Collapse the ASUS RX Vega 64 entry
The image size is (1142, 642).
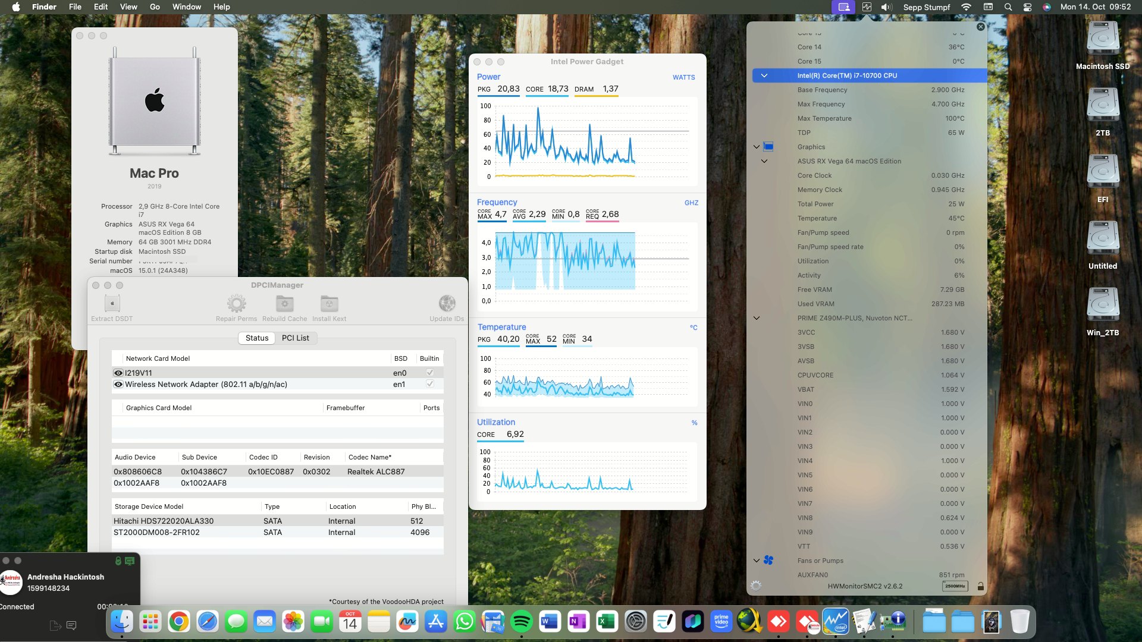click(764, 160)
